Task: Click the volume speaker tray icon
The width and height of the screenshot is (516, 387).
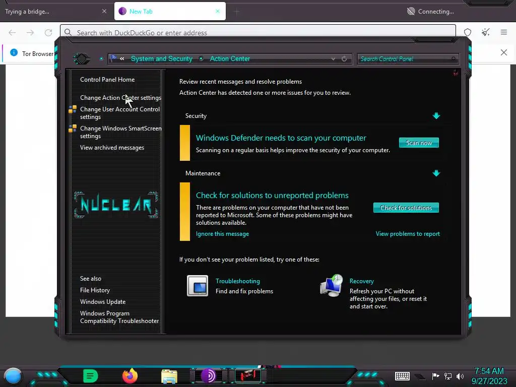Action: click(x=460, y=376)
